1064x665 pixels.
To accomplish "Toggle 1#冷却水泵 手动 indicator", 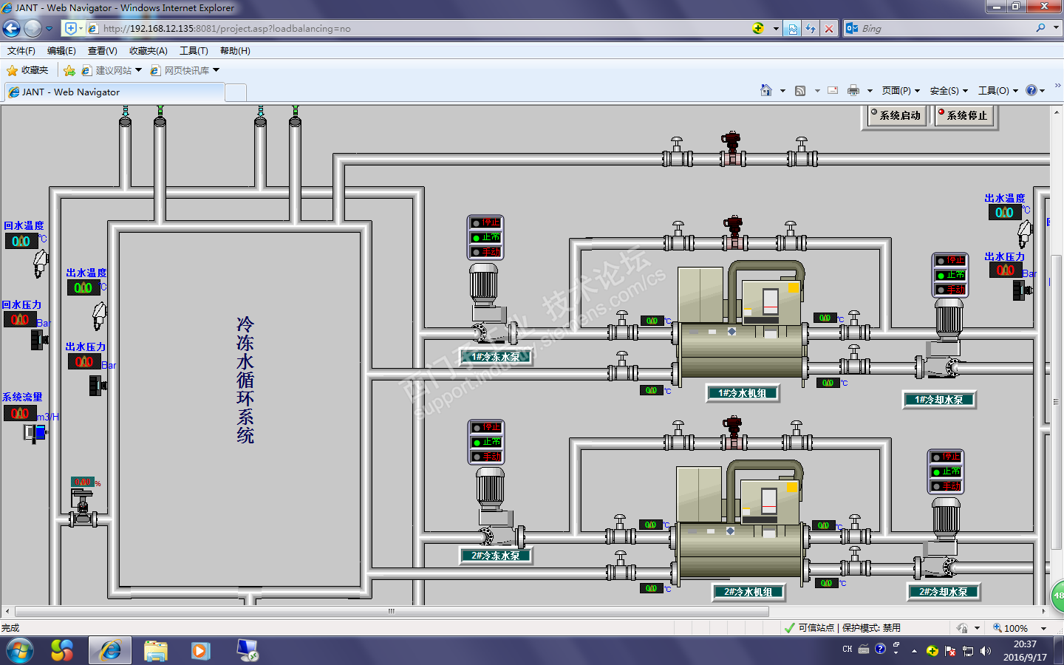I will tap(950, 290).
